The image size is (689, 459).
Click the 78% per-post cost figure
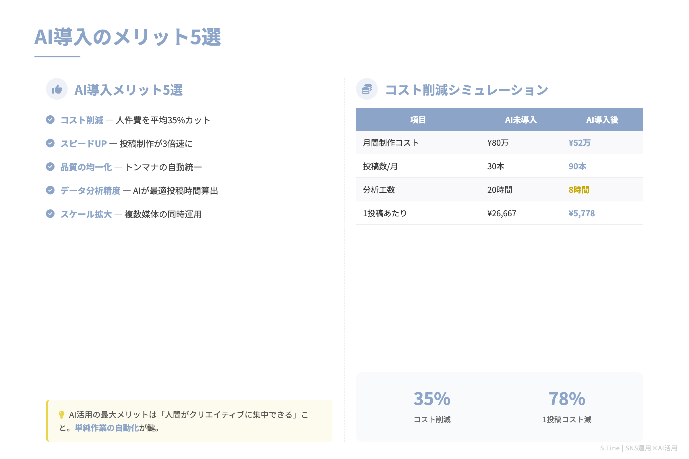pos(567,398)
